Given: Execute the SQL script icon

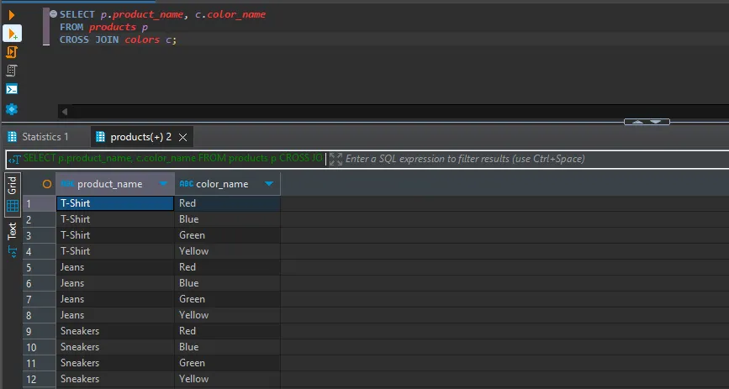Looking at the screenshot, I should click(12, 52).
